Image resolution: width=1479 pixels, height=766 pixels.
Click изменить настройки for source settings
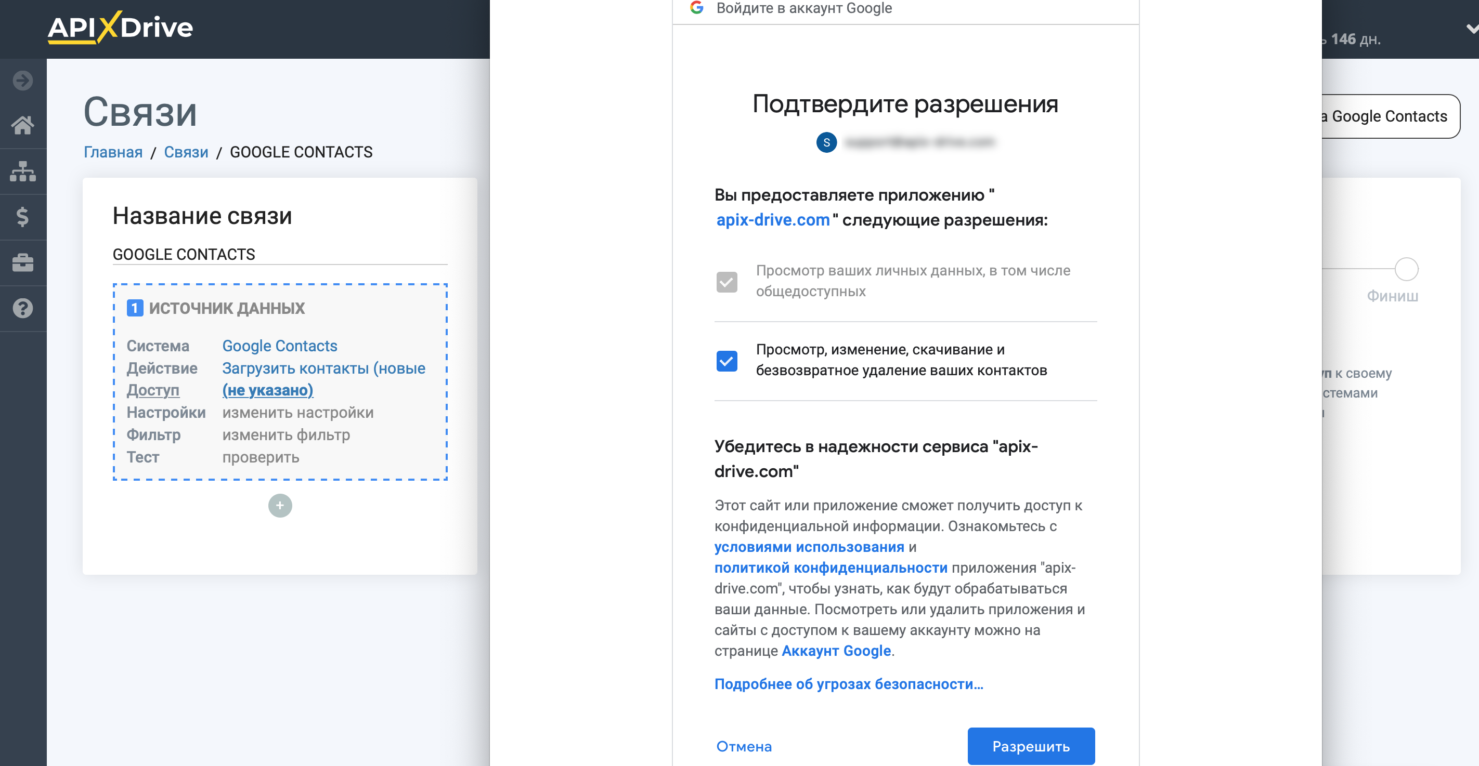pyautogui.click(x=297, y=412)
